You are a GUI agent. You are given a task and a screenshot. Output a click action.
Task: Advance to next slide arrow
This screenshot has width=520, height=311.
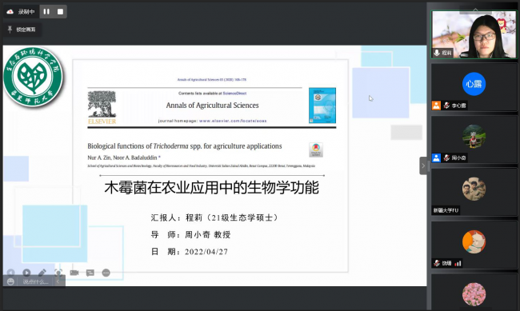pyautogui.click(x=27, y=273)
